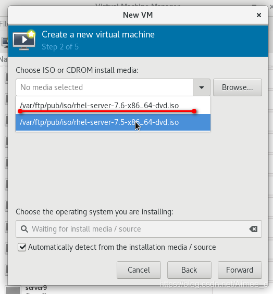
Task: Close the New VM dialog
Action: tap(259, 15)
